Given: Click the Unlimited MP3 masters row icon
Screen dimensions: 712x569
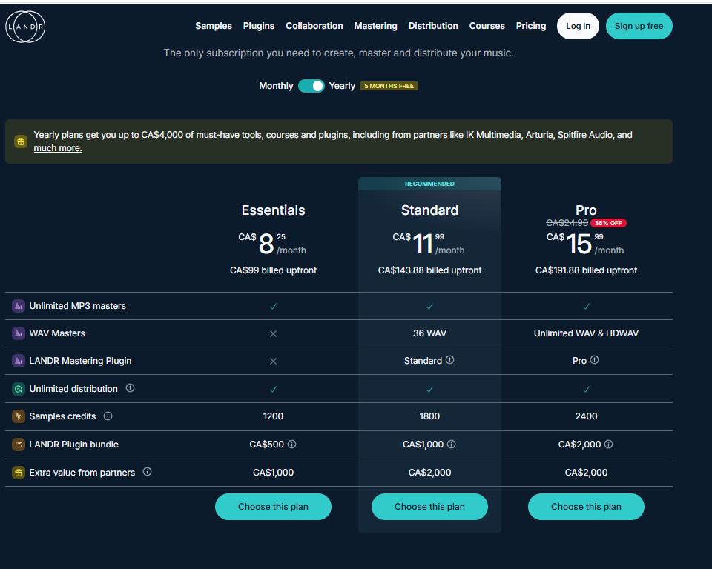Looking at the screenshot, I should click(x=18, y=306).
